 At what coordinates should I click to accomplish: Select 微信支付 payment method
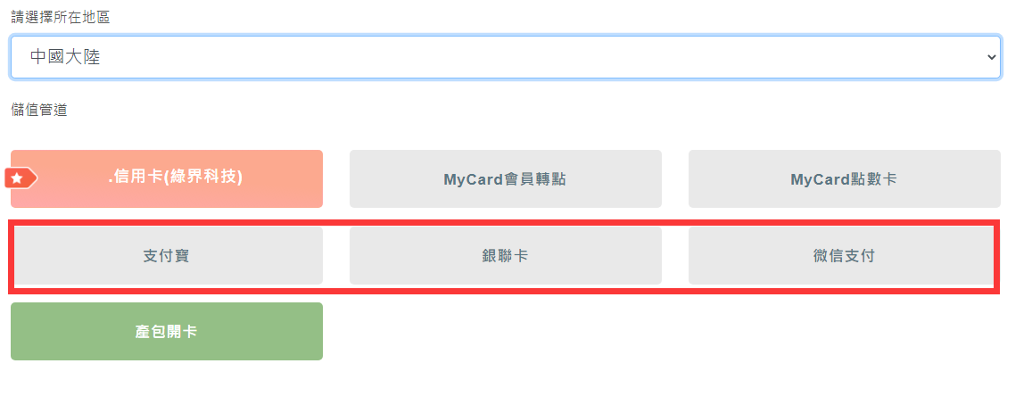[845, 256]
